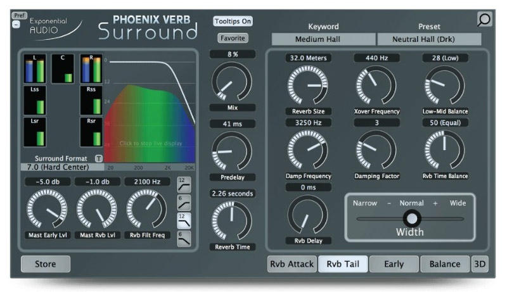Click the Rvb Delay value 0 ms

coord(308,187)
